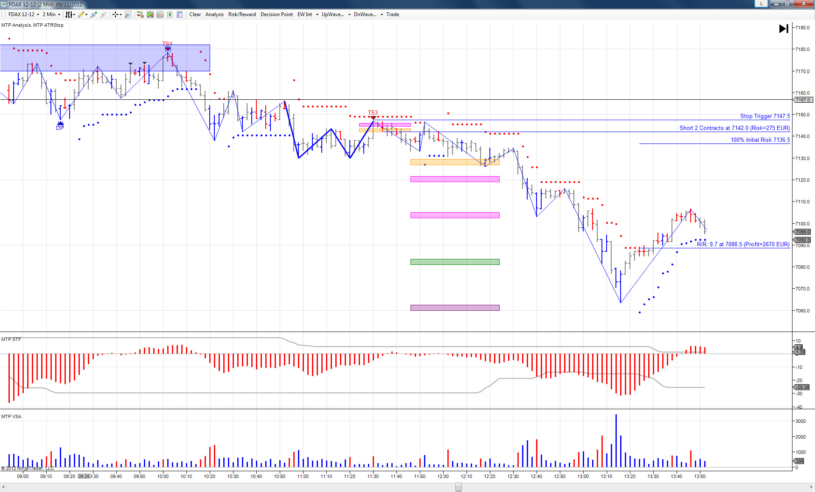
Task: Open the Chart Trader icon
Action: pyautogui.click(x=140, y=14)
